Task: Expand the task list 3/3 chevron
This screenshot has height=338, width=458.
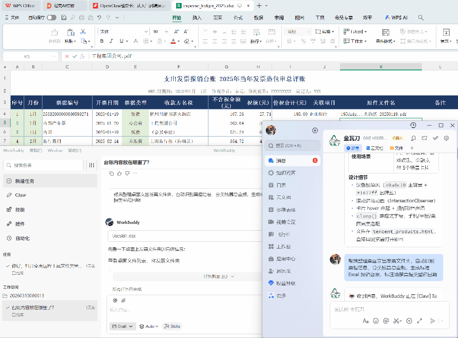Action: tap(233, 277)
